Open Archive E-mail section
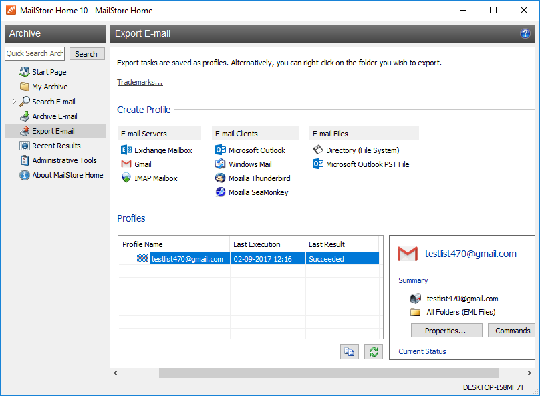This screenshot has width=540, height=396. coord(55,116)
